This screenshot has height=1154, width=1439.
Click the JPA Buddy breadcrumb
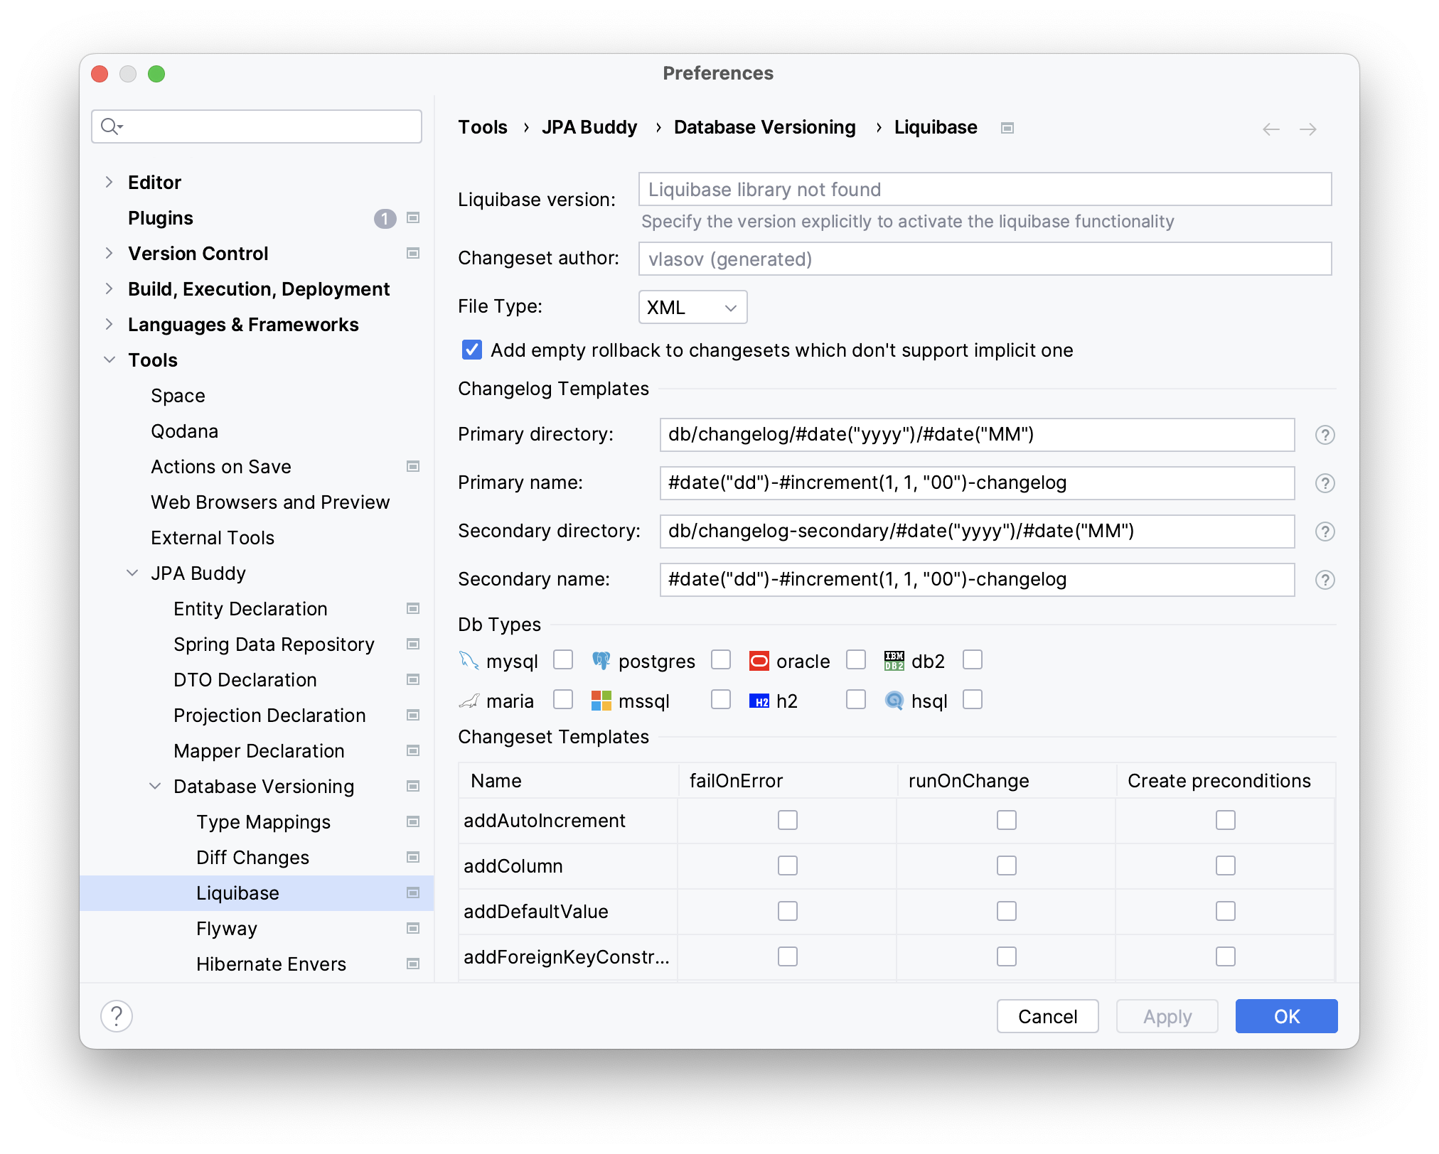(x=589, y=127)
